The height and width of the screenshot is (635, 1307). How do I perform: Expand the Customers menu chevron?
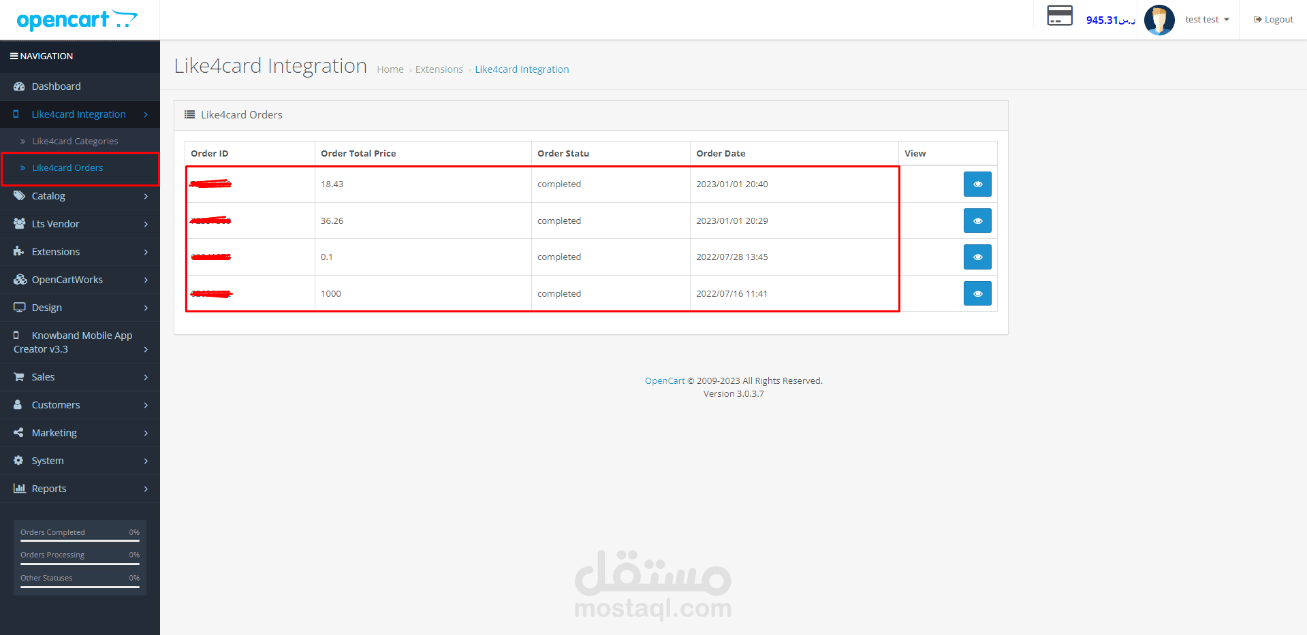pos(146,406)
